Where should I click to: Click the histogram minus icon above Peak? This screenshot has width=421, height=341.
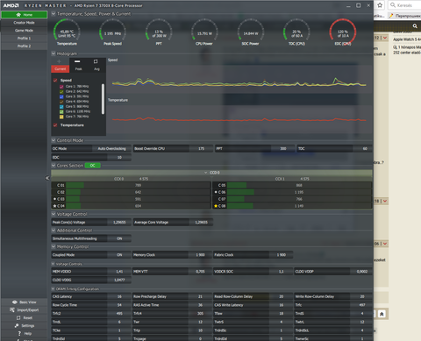77,61
